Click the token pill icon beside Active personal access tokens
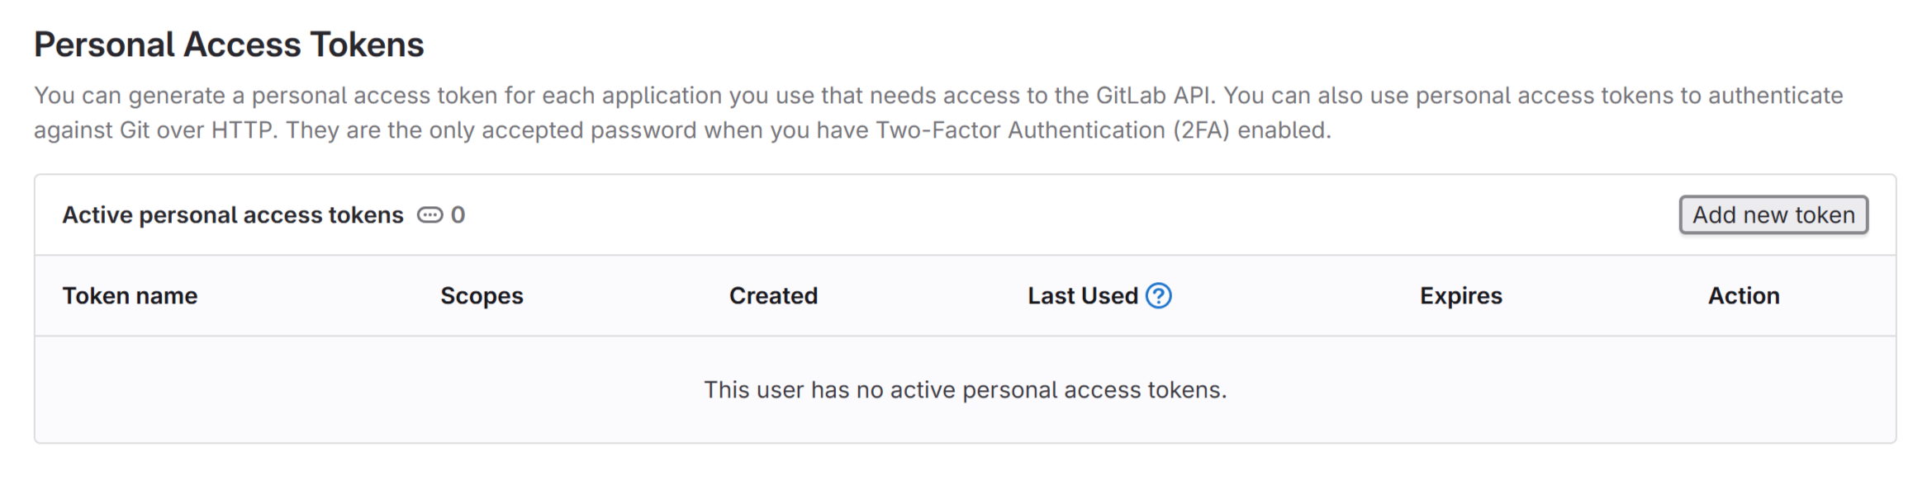This screenshot has height=494, width=1932. (430, 214)
